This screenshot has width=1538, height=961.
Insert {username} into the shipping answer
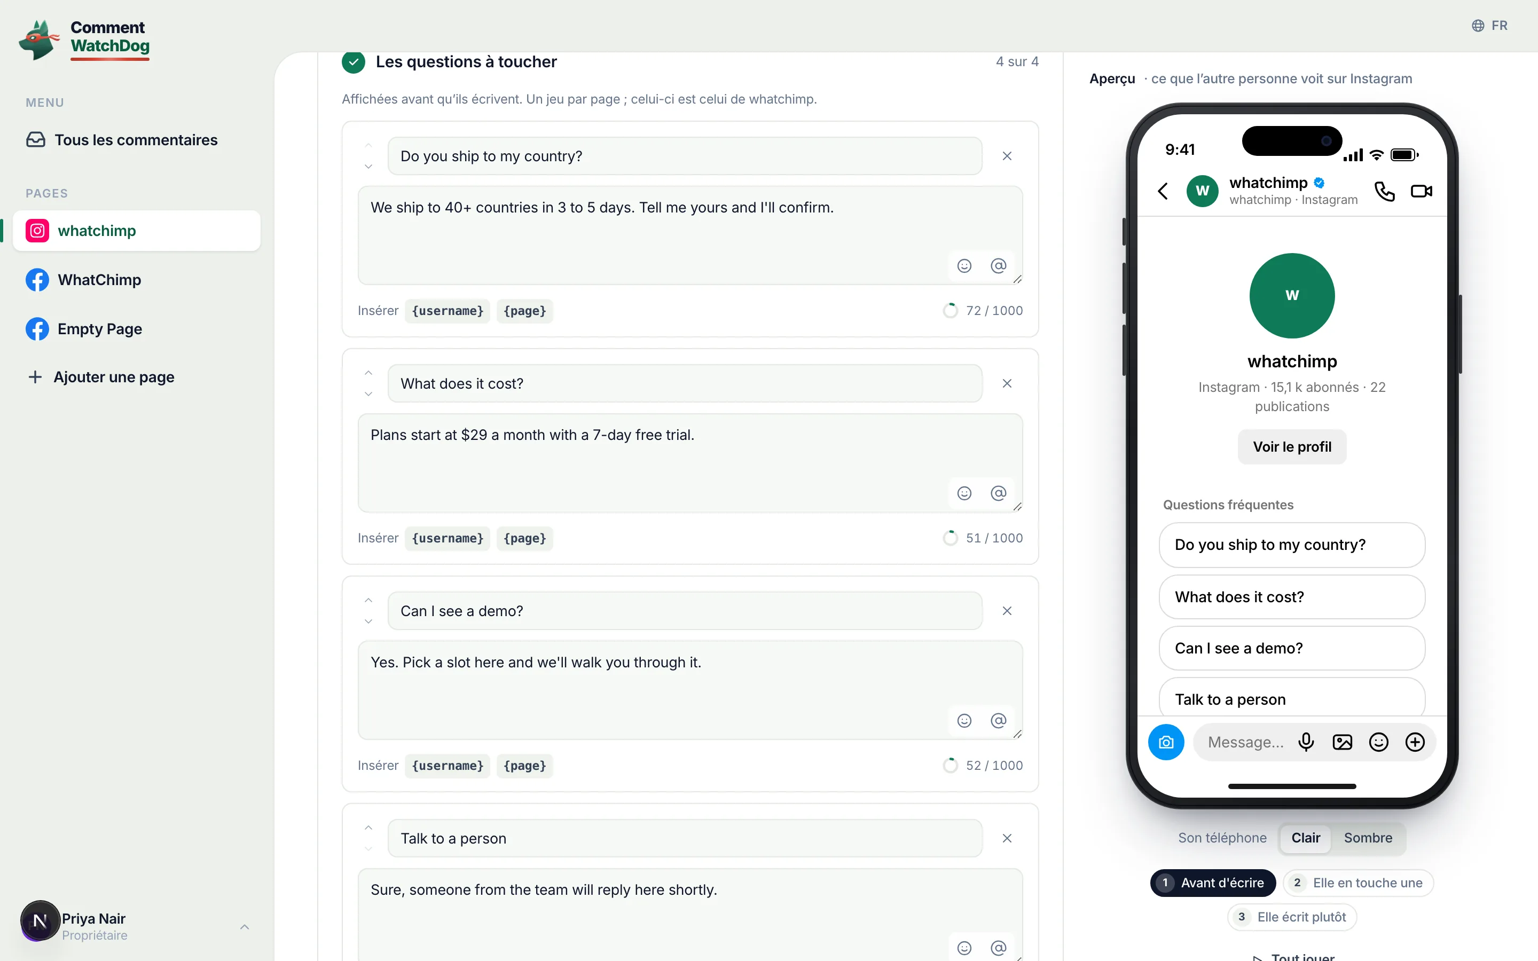click(448, 311)
